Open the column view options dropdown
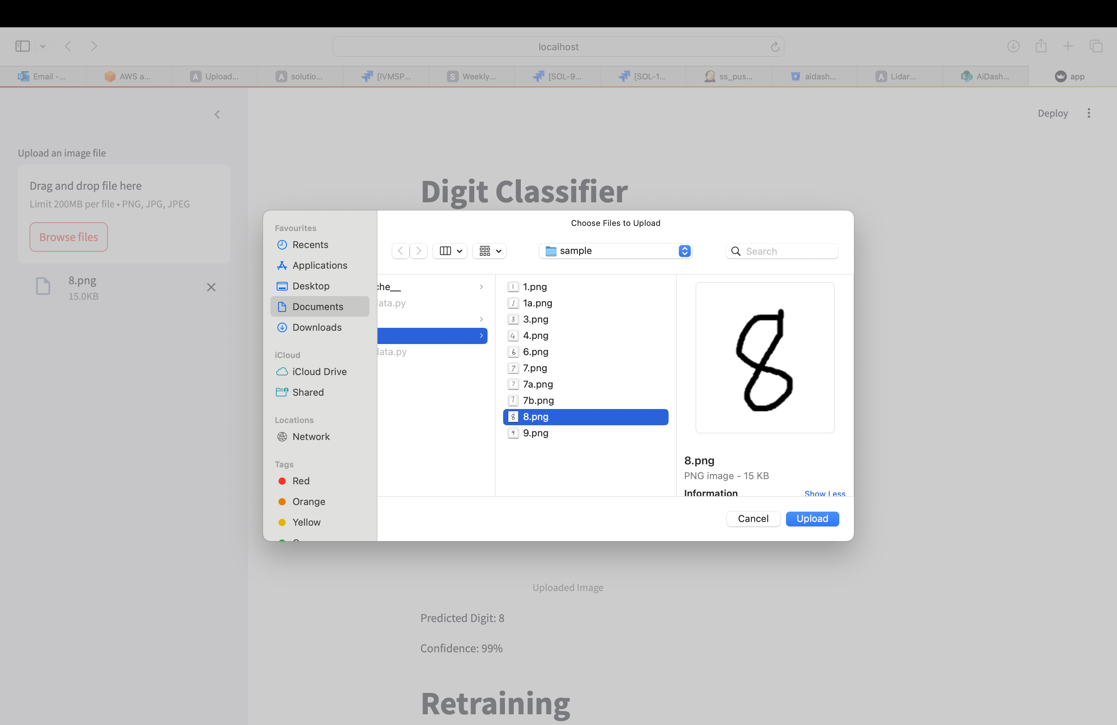Viewport: 1117px width, 725px height. [x=450, y=251]
